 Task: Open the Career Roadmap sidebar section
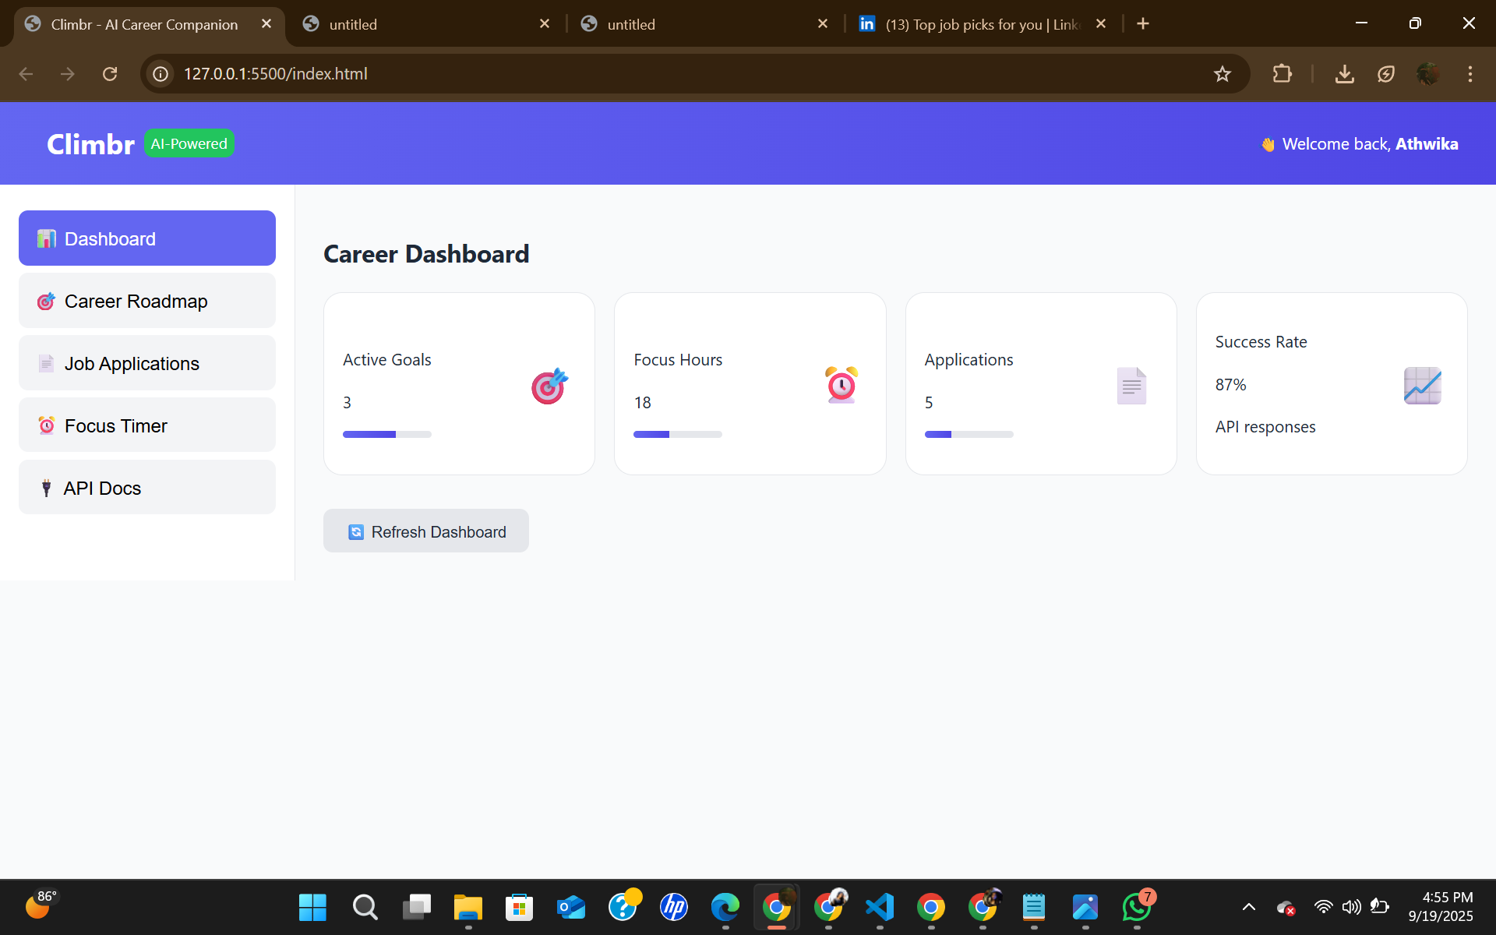[147, 301]
